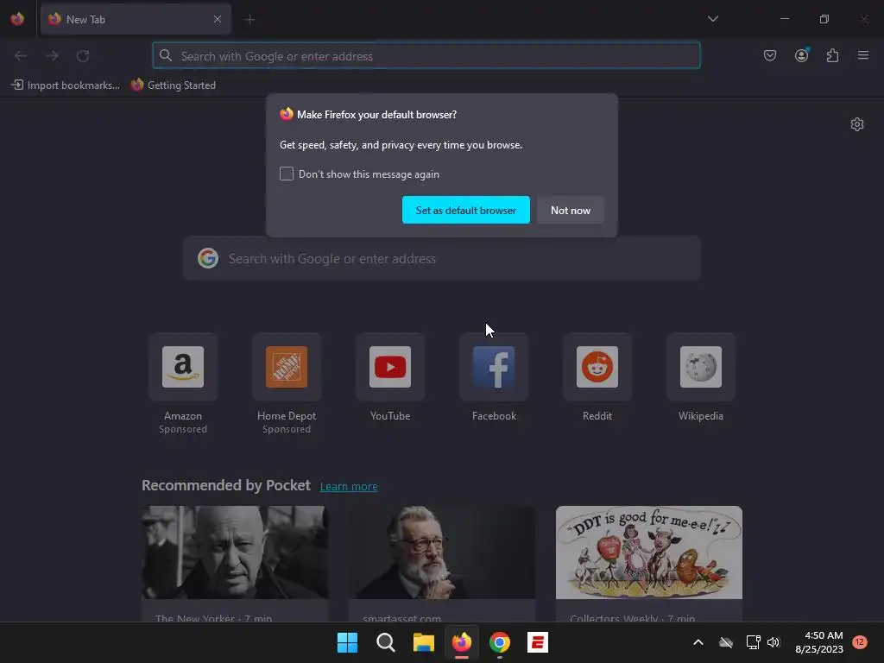The image size is (884, 663).
Task: Open the smartasset.com story thumbnail
Action: click(x=442, y=552)
